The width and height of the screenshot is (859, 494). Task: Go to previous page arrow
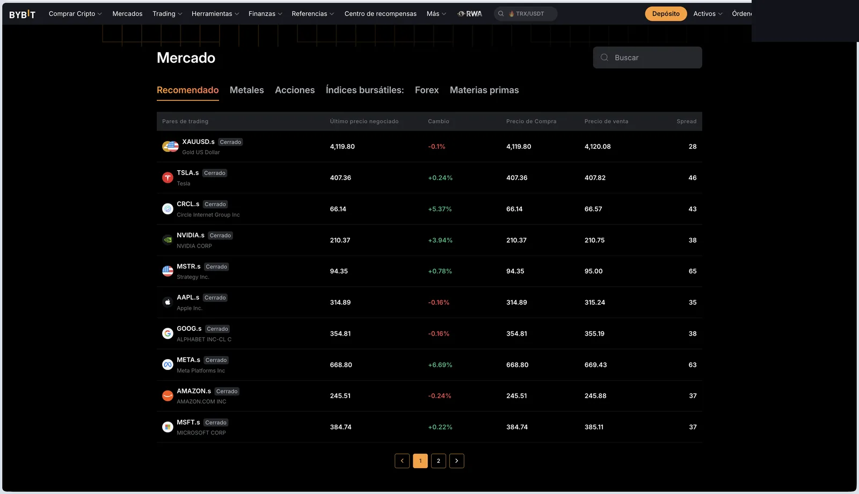pos(402,461)
